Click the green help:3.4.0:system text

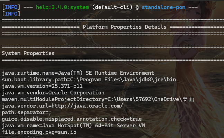click(62, 7)
